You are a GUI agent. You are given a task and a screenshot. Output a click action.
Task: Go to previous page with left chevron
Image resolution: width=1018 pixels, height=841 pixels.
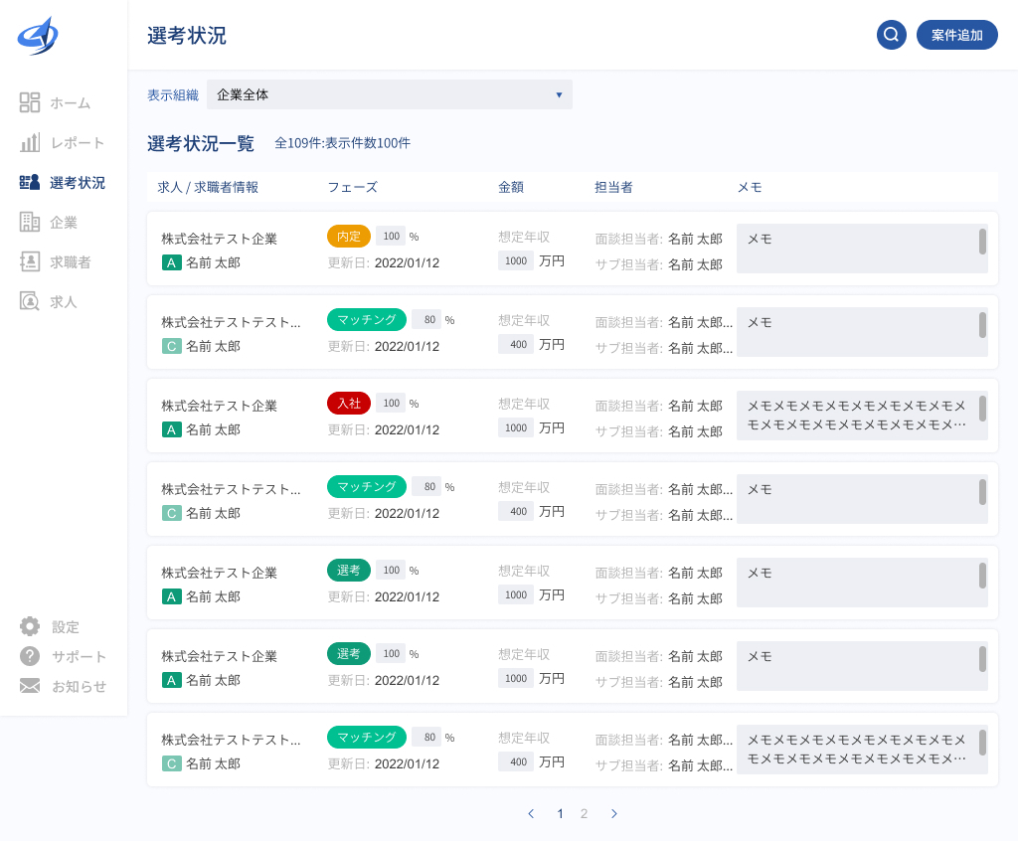[531, 813]
